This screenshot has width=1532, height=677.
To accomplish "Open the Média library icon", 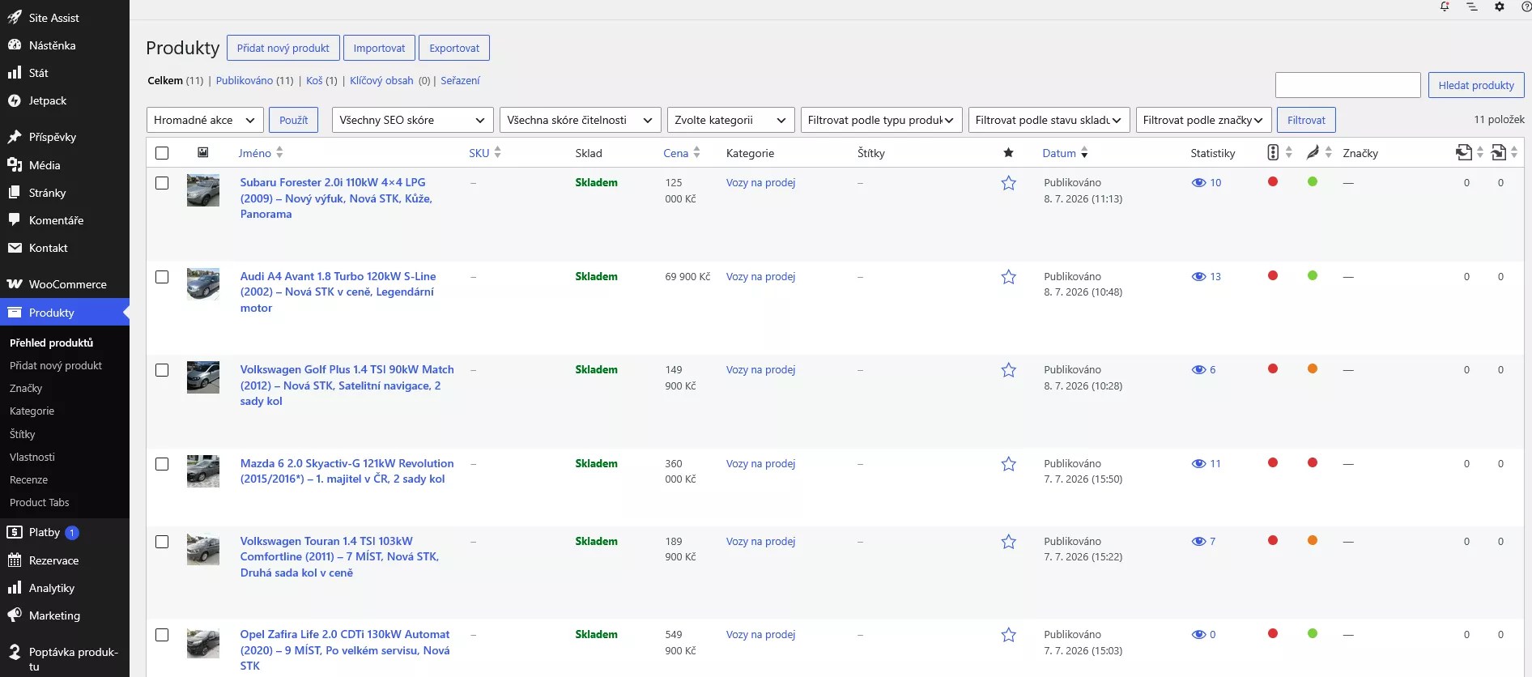I will pos(15,164).
